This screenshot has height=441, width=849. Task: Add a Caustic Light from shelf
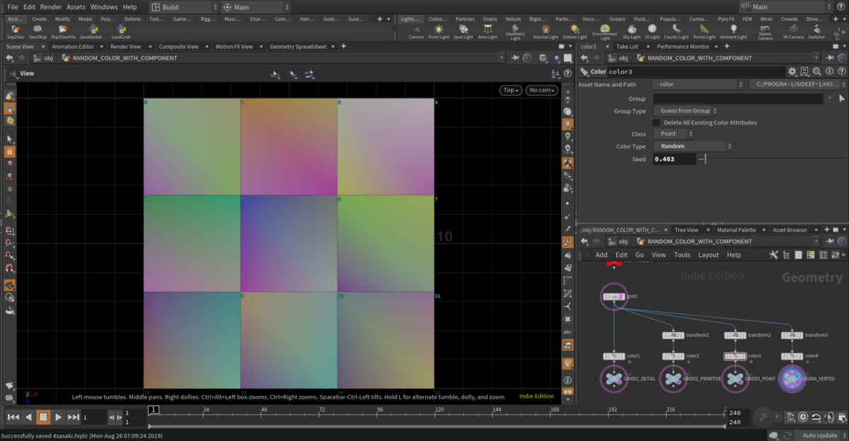pyautogui.click(x=676, y=31)
